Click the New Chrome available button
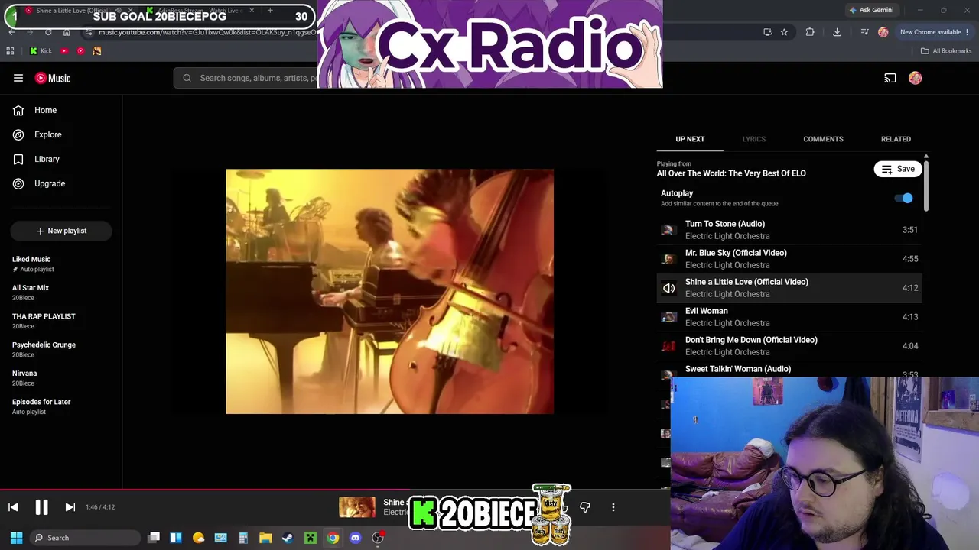This screenshot has width=979, height=550. tap(934, 32)
